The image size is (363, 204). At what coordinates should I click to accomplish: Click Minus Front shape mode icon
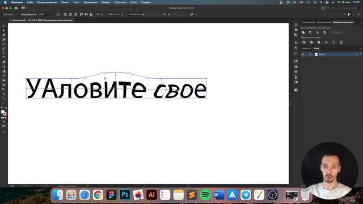310,33
